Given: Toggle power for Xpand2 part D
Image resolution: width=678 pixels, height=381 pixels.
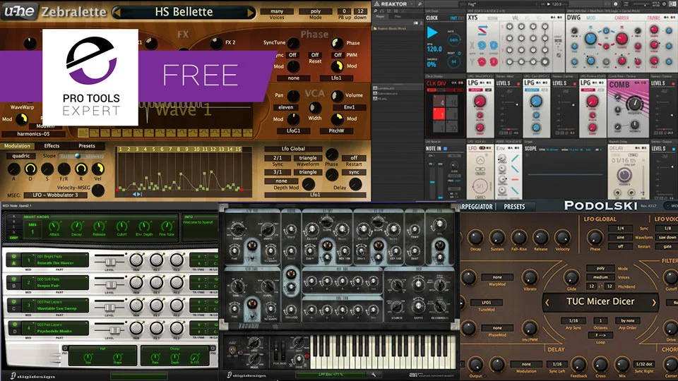Looking at the screenshot, I should (x=14, y=325).
